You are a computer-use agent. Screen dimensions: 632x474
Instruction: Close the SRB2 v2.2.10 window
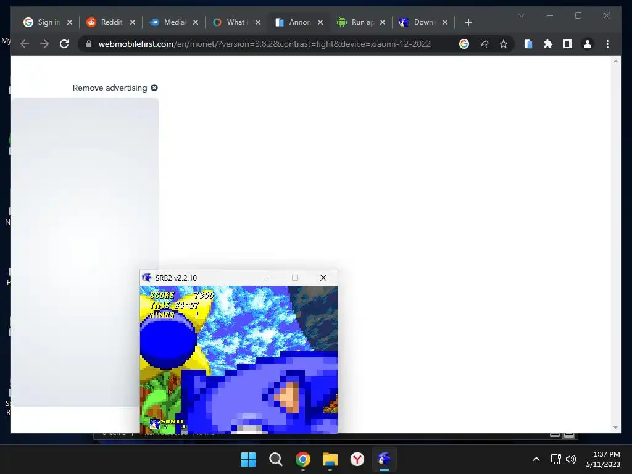[x=323, y=278]
